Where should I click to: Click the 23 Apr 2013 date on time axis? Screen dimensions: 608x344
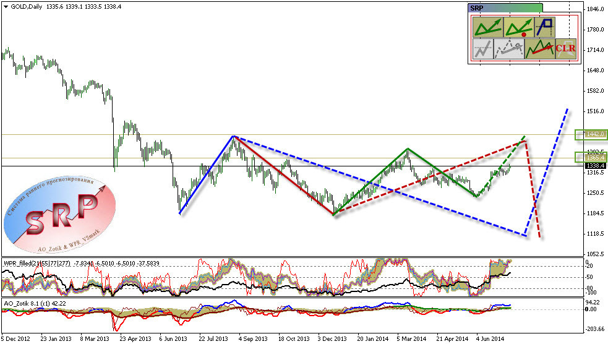click(135, 339)
